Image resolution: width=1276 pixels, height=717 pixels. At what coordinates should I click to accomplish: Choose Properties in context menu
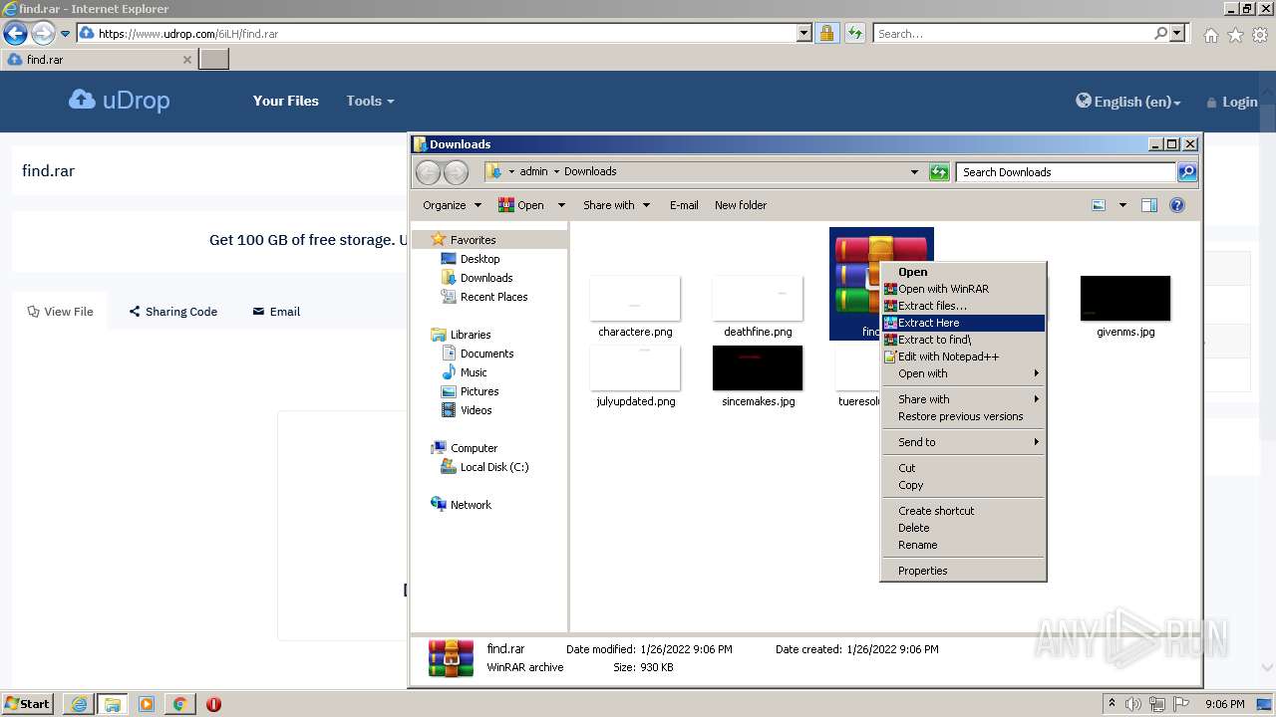tap(963, 571)
